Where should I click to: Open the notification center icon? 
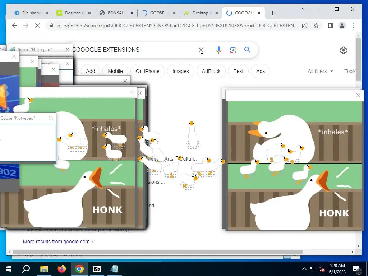pyautogui.click(x=357, y=269)
